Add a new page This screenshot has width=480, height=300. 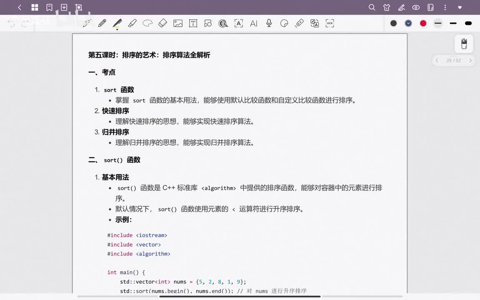(x=64, y=7)
